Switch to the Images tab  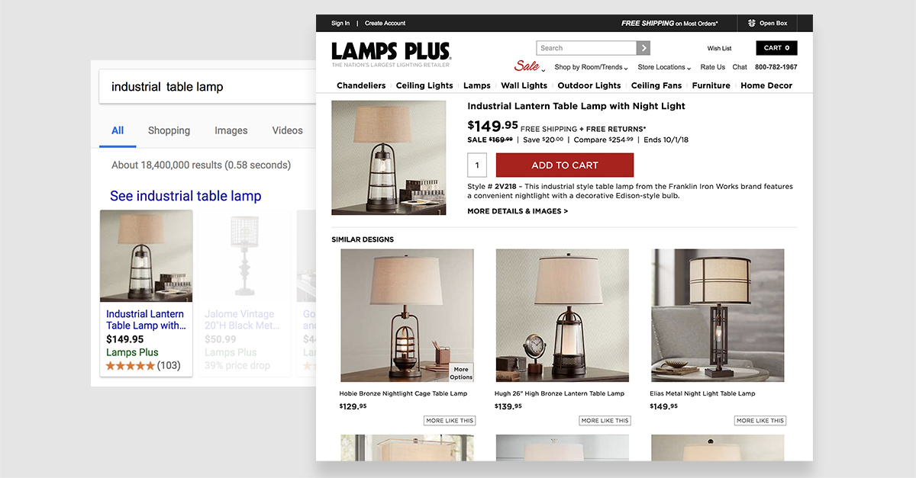(x=231, y=130)
